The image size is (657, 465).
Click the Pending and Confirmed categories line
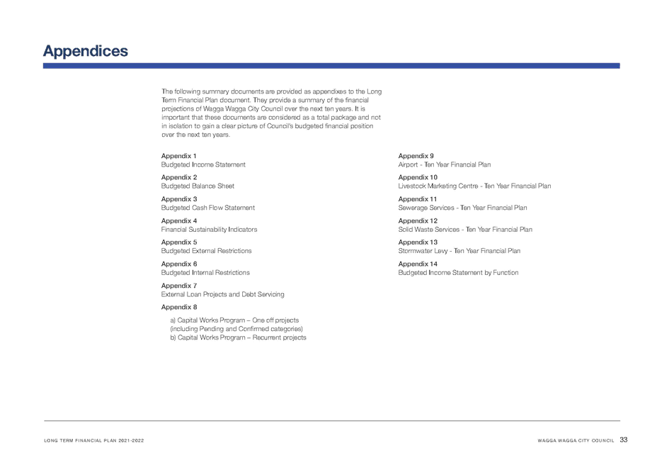click(x=236, y=329)
